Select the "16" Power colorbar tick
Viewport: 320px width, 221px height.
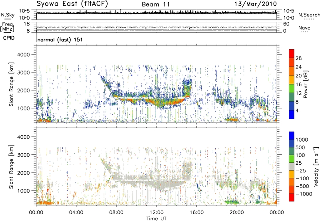298,85
